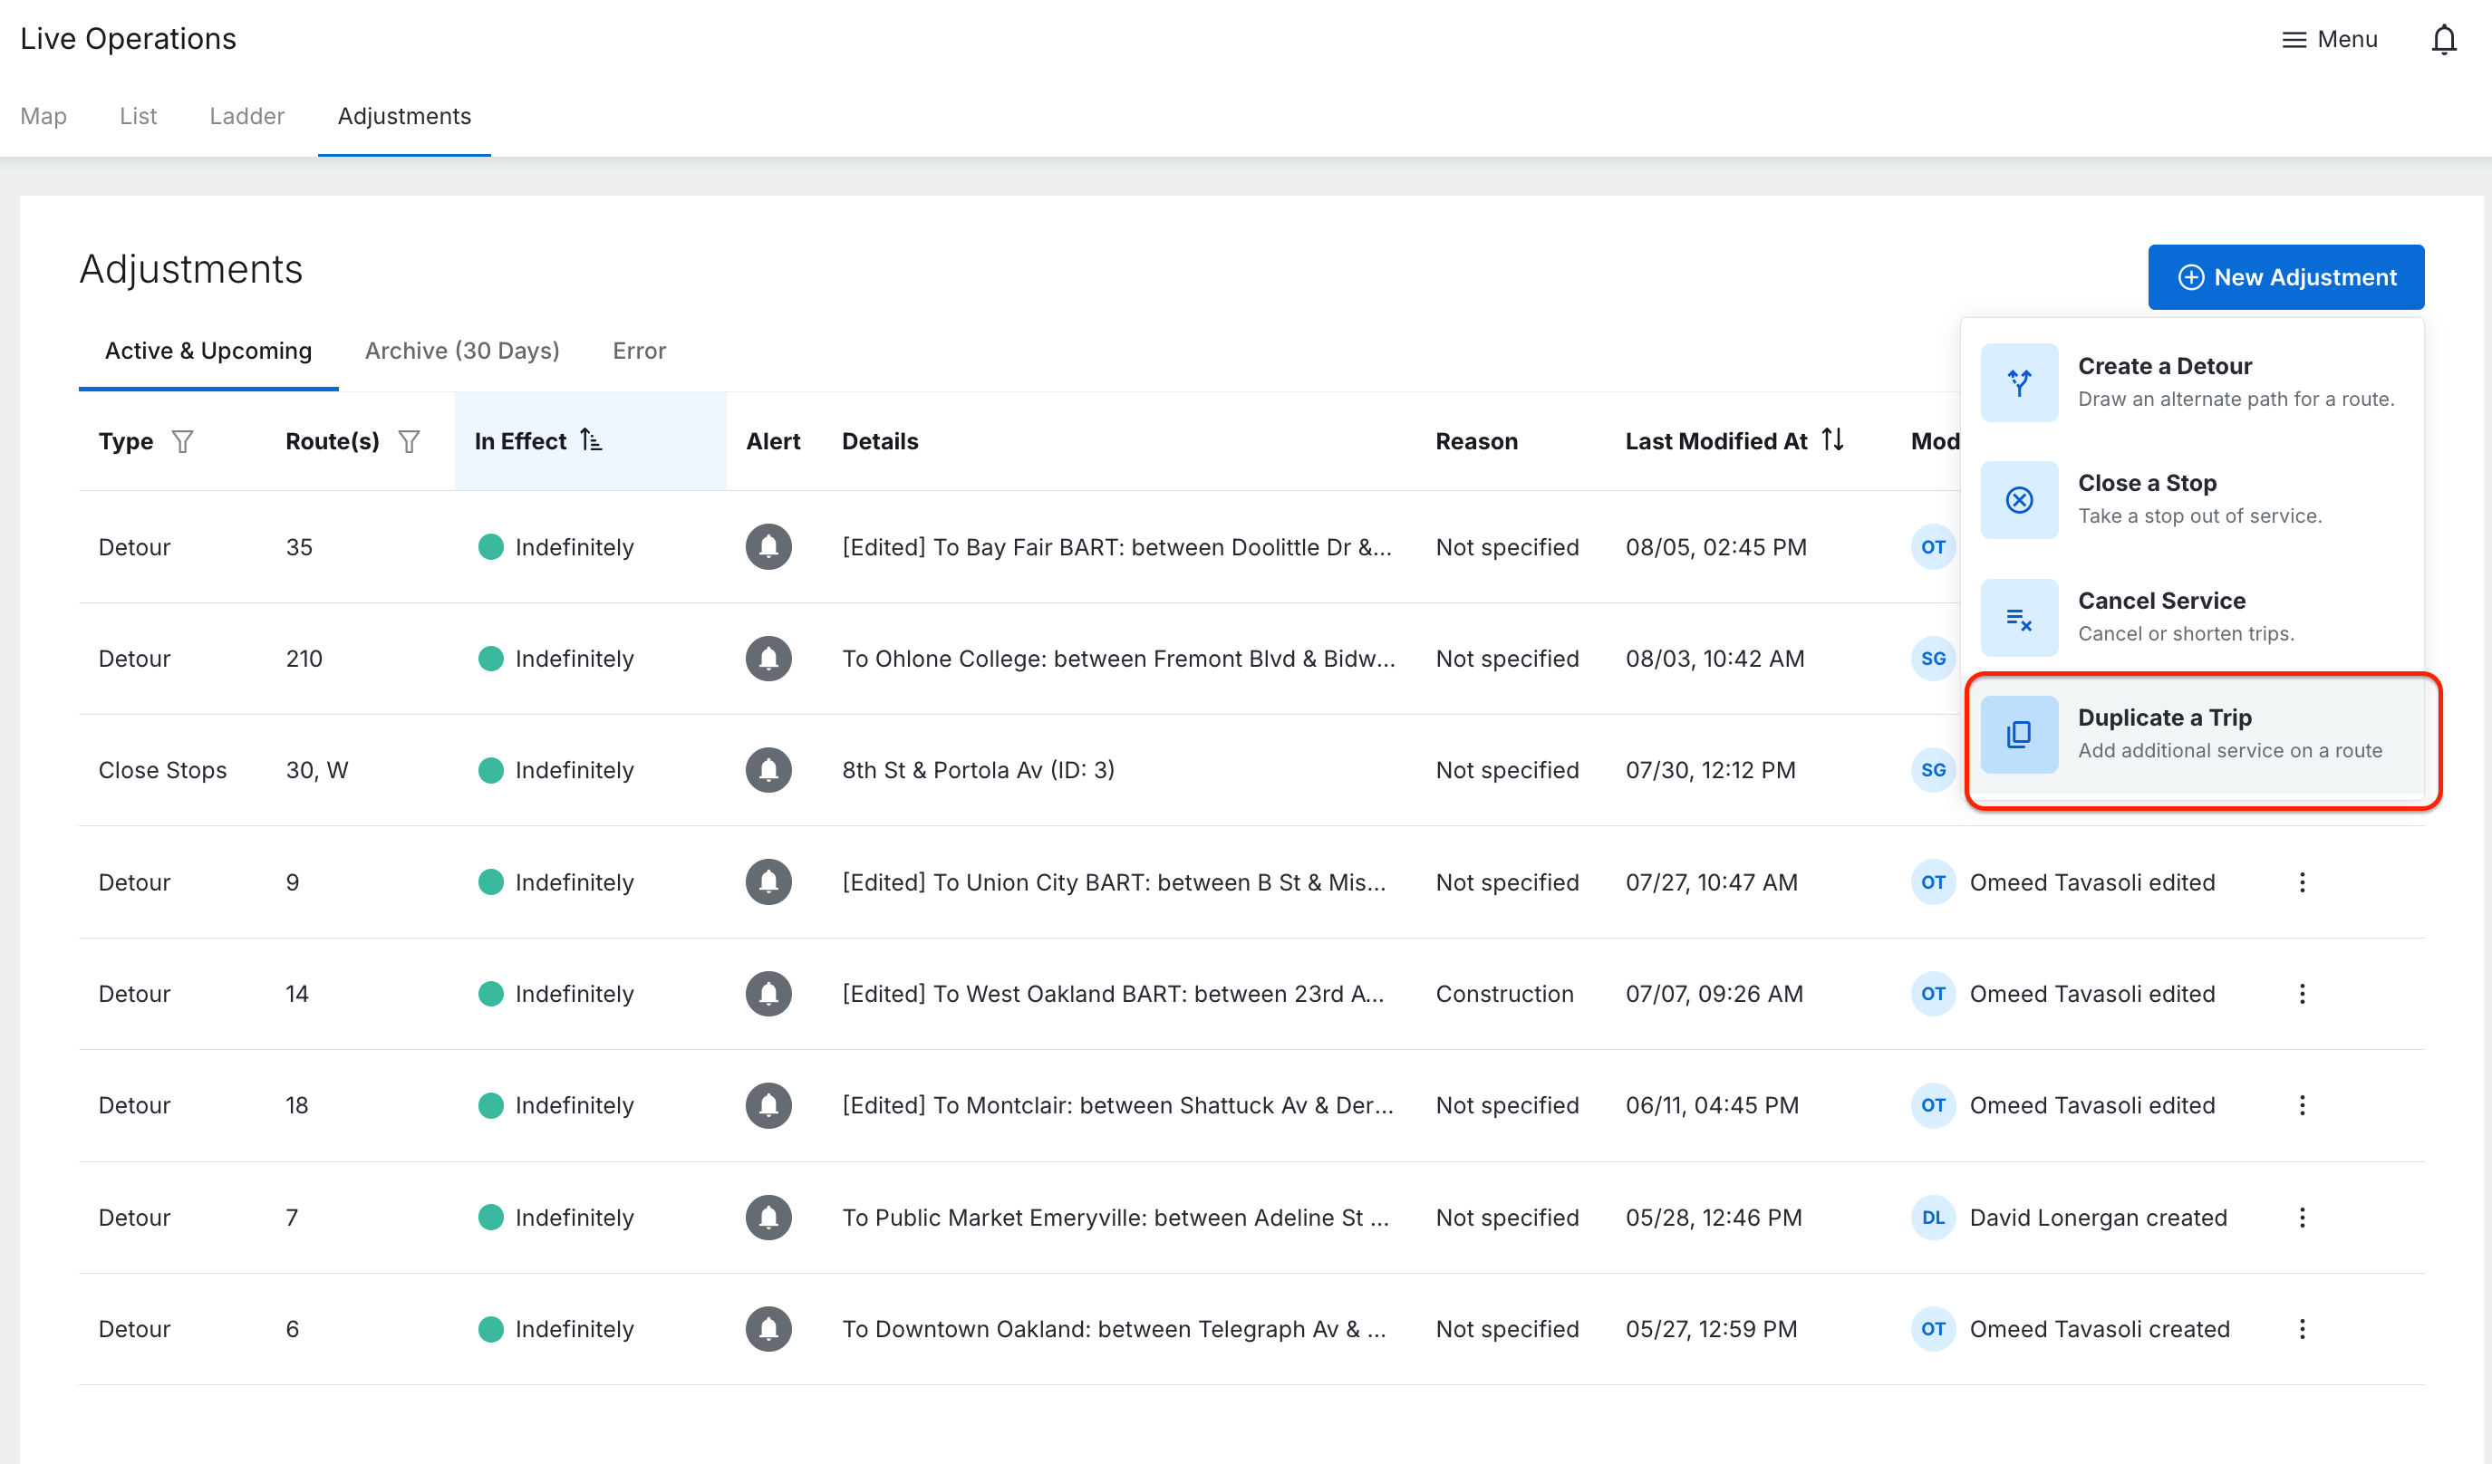
Task: Choose Close a Stop from menu
Action: (2192, 499)
